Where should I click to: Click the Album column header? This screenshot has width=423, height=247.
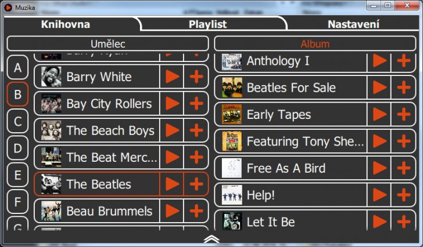tap(315, 43)
